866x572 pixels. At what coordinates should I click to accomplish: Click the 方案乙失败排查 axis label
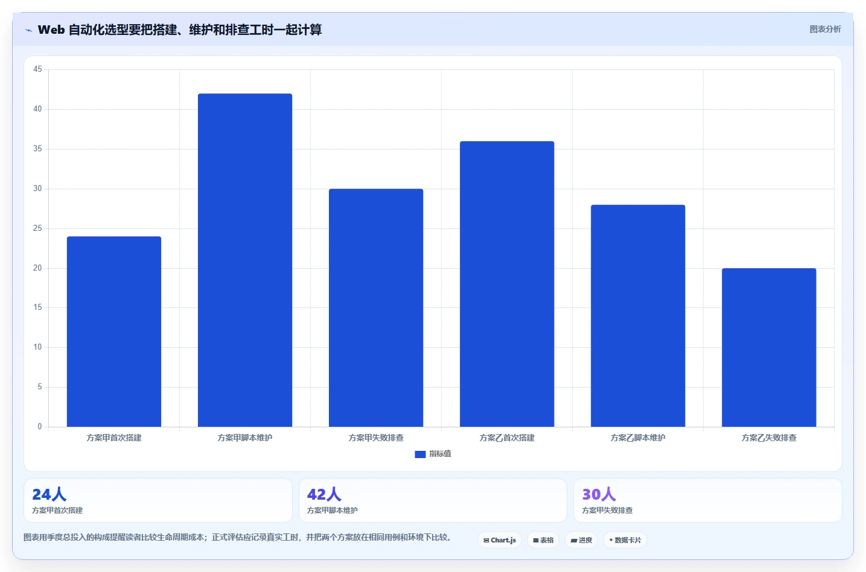769,438
